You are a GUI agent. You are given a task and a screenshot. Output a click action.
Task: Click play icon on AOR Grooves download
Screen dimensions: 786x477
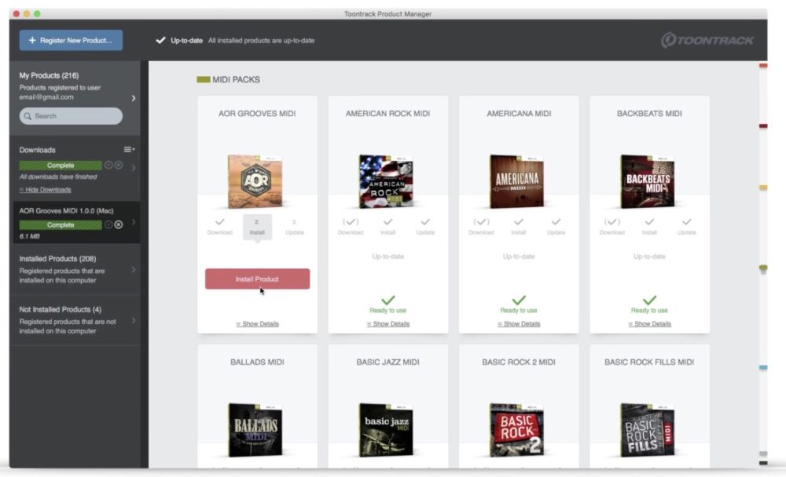pyautogui.click(x=108, y=225)
